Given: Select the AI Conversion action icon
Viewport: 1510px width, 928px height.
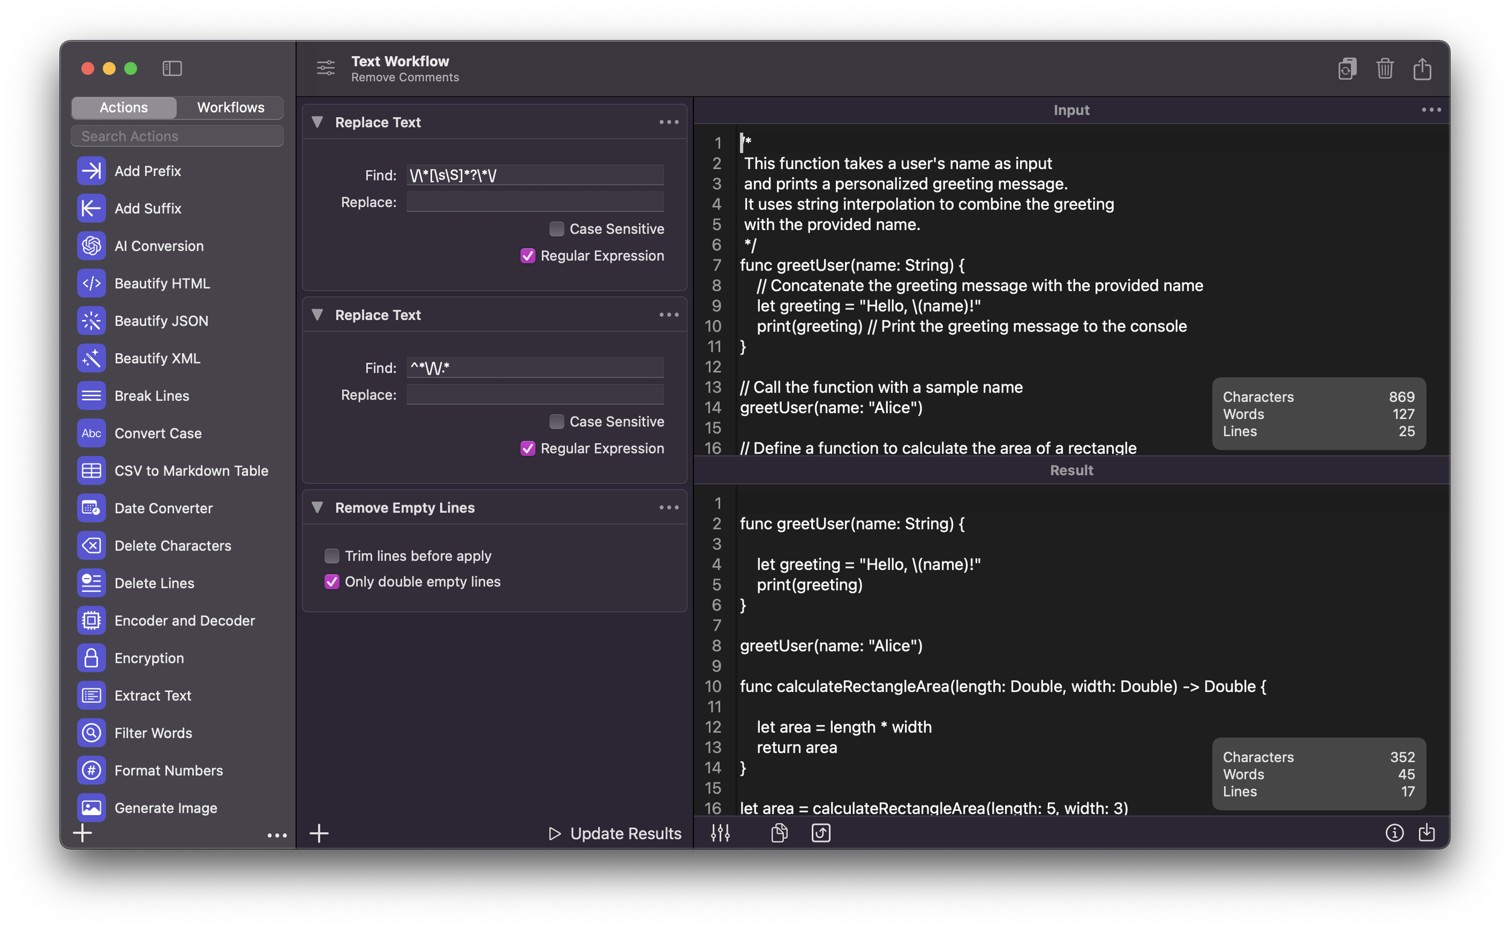Looking at the screenshot, I should coord(91,246).
